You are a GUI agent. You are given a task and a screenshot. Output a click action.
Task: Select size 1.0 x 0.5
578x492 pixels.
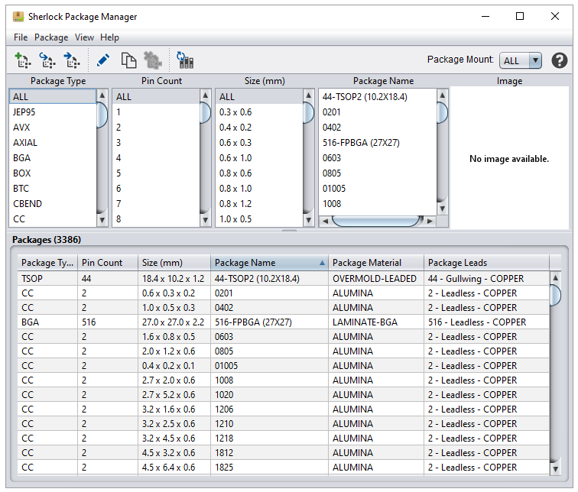click(258, 219)
